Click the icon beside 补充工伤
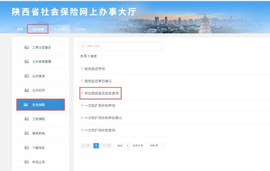The height and width of the screenshot is (171, 270). [x=26, y=162]
